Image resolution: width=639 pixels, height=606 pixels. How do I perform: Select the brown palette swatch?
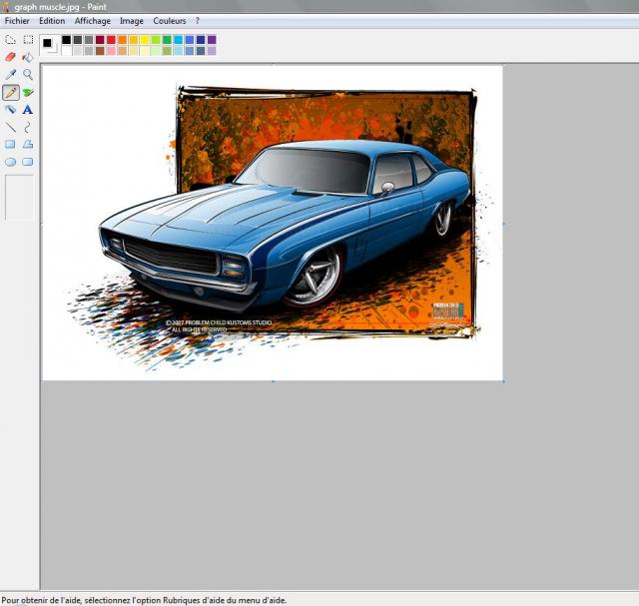pyautogui.click(x=100, y=51)
